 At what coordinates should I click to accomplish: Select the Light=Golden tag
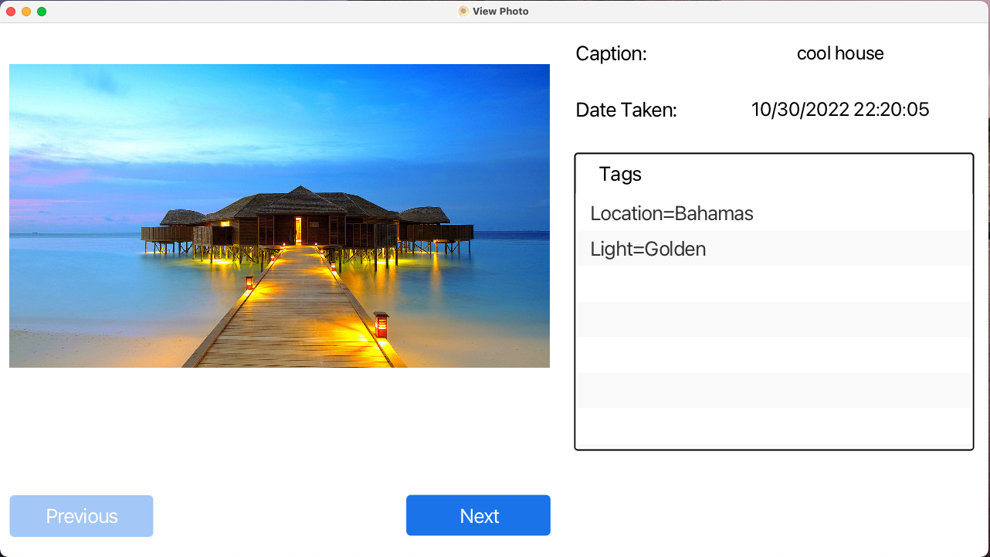coord(647,249)
